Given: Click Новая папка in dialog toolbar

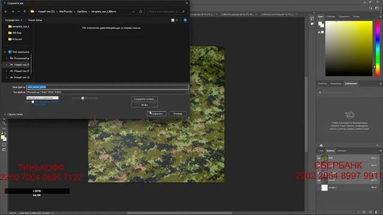Looking at the screenshot, I should point(35,20).
